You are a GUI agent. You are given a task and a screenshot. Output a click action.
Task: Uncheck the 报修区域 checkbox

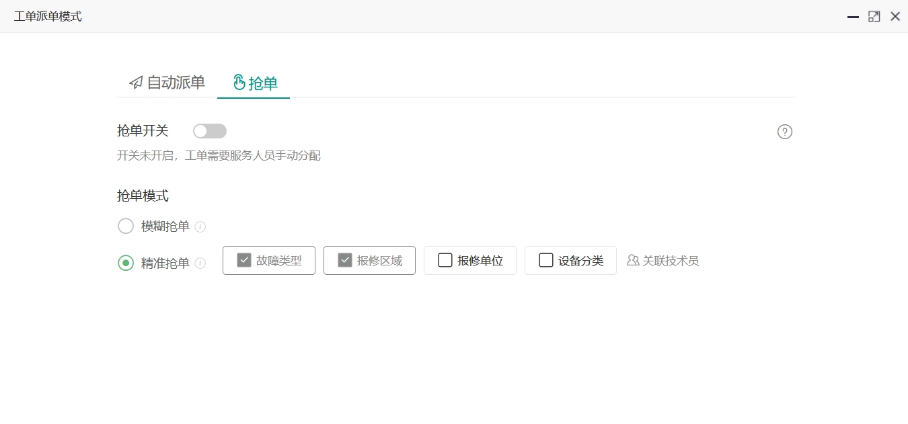point(345,259)
